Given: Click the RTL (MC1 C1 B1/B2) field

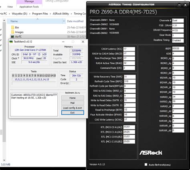Looking at the screenshot, I should 129,141.
